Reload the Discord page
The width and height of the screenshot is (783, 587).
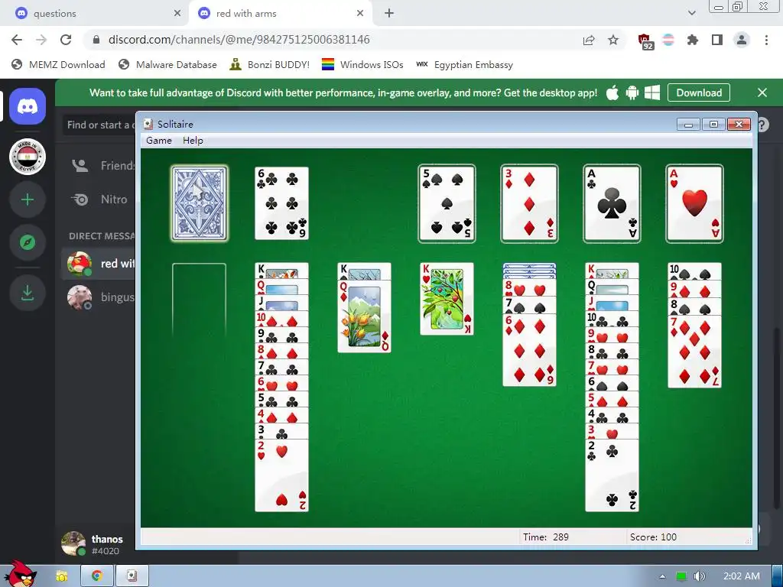(66, 40)
